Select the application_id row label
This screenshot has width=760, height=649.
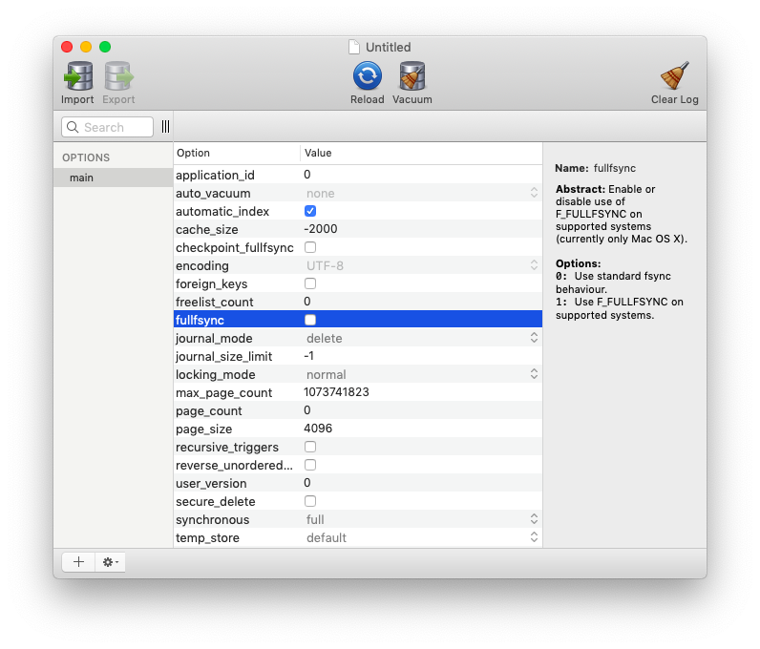(x=215, y=175)
